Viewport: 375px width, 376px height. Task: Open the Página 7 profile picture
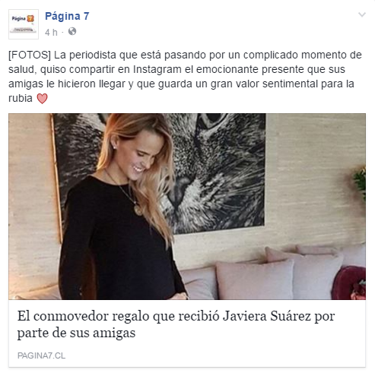pos(24,24)
